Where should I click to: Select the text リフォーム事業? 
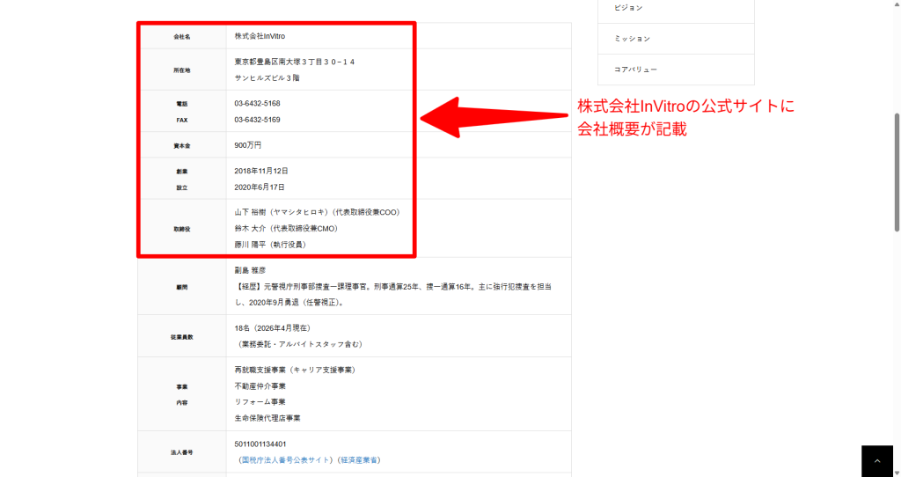[260, 401]
